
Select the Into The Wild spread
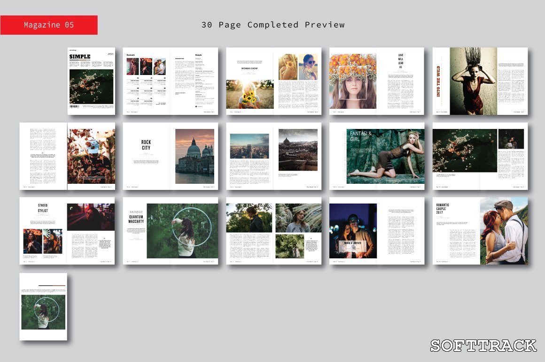480,81
